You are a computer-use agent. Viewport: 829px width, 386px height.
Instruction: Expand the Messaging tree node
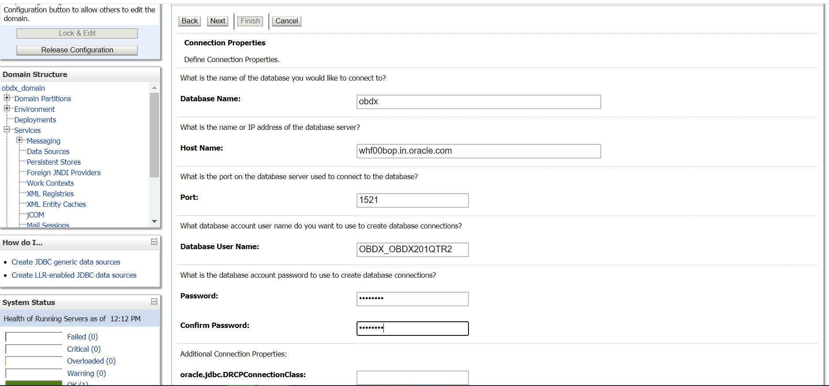point(19,140)
